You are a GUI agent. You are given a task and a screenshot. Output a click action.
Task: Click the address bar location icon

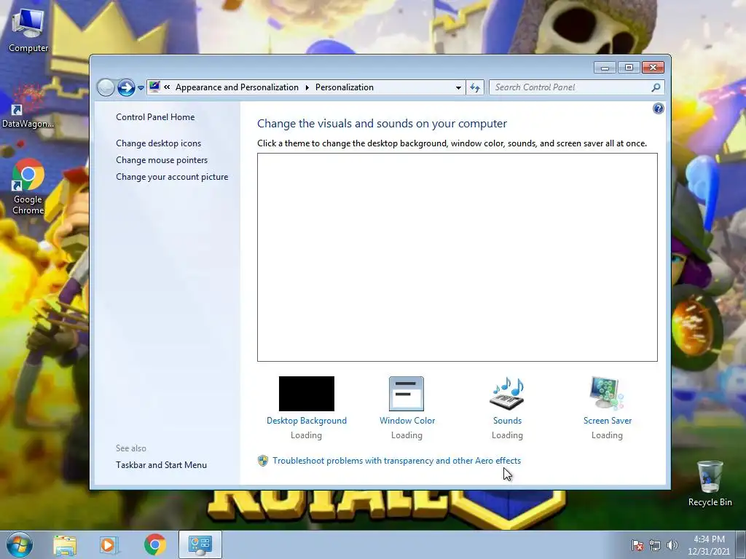(154, 87)
